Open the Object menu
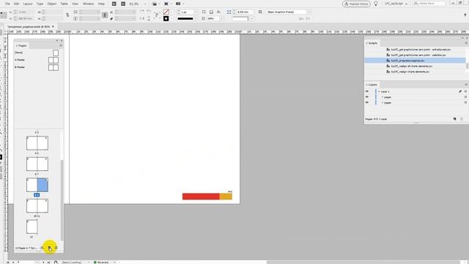This screenshot has height=264, width=469. [52, 4]
